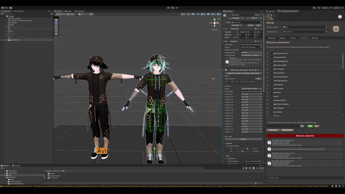Click the circular refresh icon beside avatar fields

coord(336,29)
